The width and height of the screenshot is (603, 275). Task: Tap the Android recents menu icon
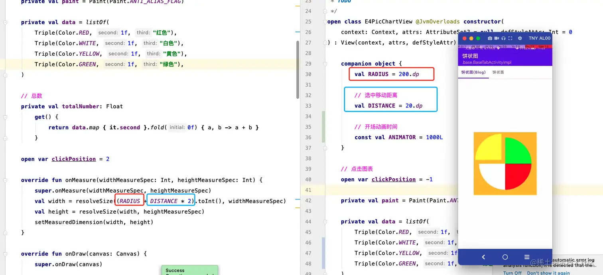point(527,257)
